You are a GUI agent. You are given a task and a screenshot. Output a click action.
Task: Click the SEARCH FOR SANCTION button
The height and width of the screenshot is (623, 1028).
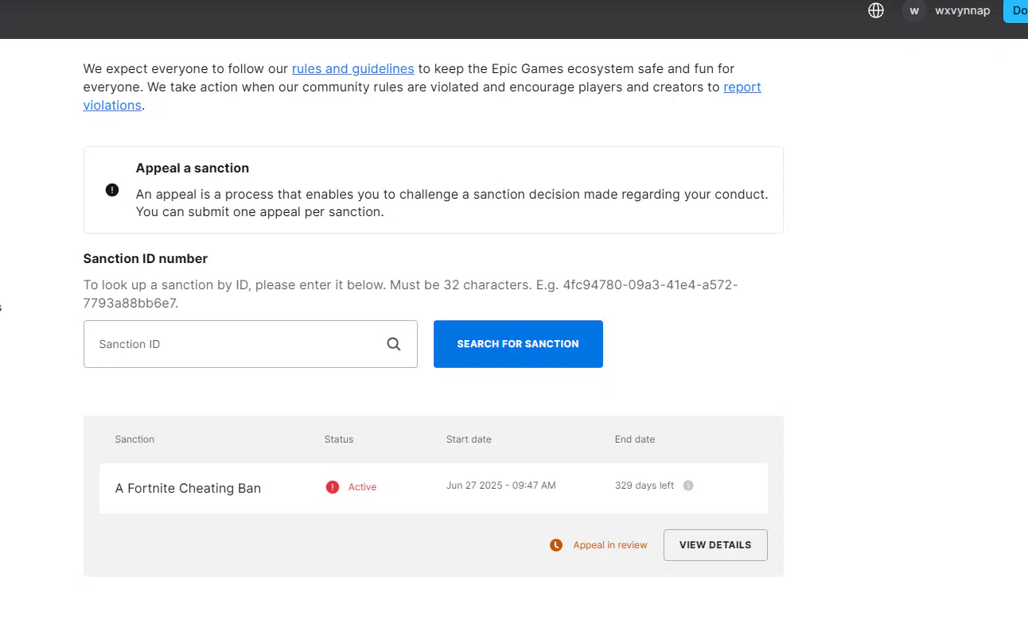pos(518,344)
